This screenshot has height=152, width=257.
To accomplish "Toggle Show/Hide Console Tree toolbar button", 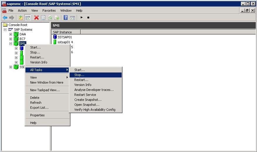I will click(x=27, y=18).
